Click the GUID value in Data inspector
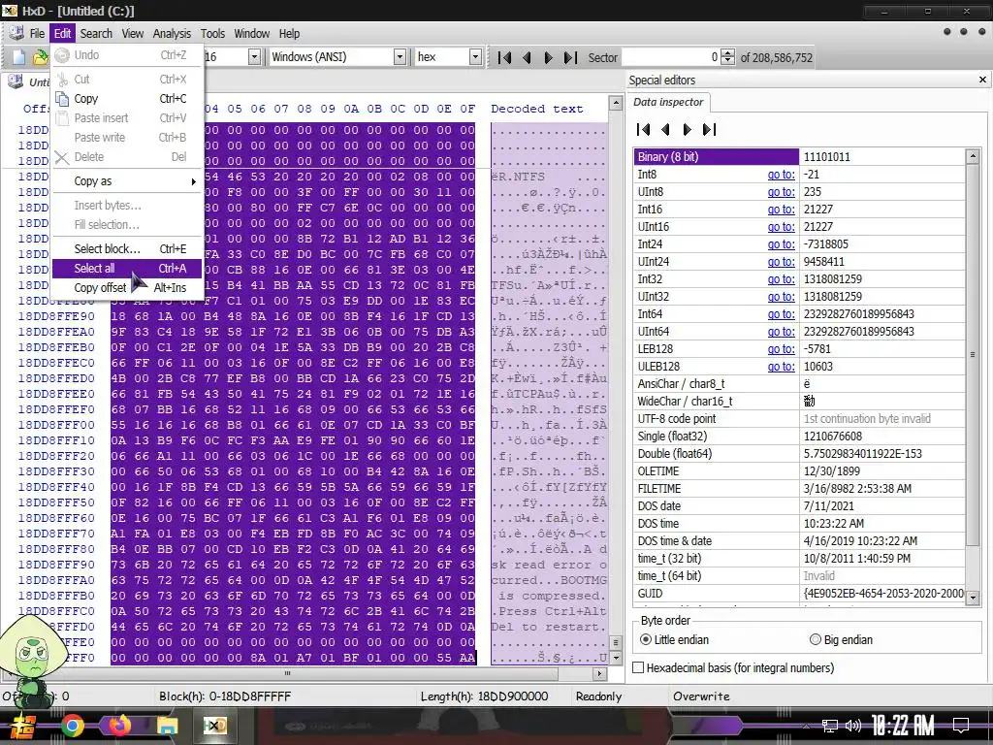 pyautogui.click(x=883, y=594)
